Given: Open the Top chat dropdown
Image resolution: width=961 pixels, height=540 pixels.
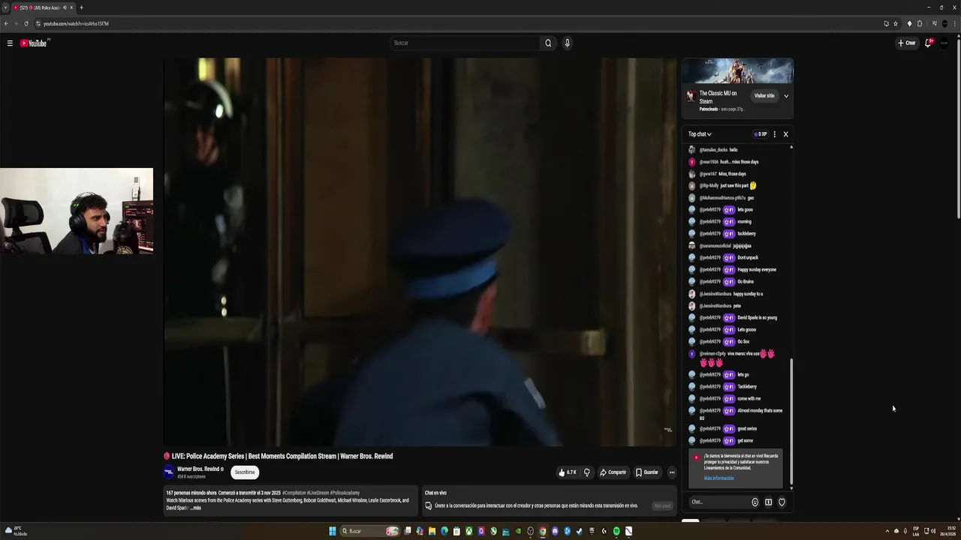Looking at the screenshot, I should (x=700, y=134).
